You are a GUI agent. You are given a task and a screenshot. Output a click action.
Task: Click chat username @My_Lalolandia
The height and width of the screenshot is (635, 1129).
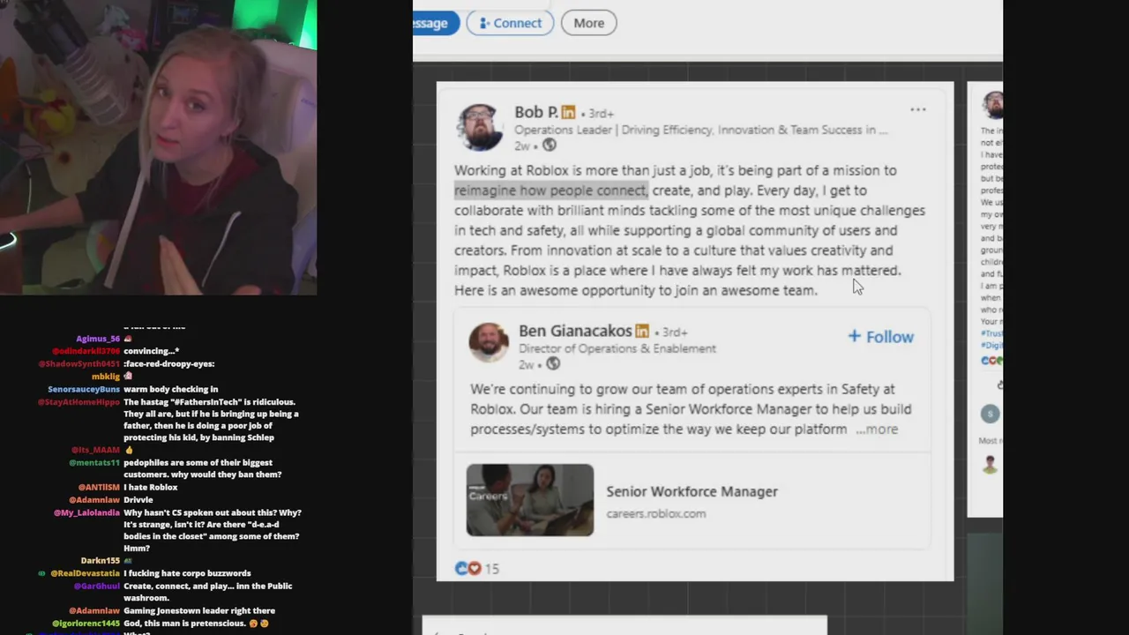coord(86,513)
